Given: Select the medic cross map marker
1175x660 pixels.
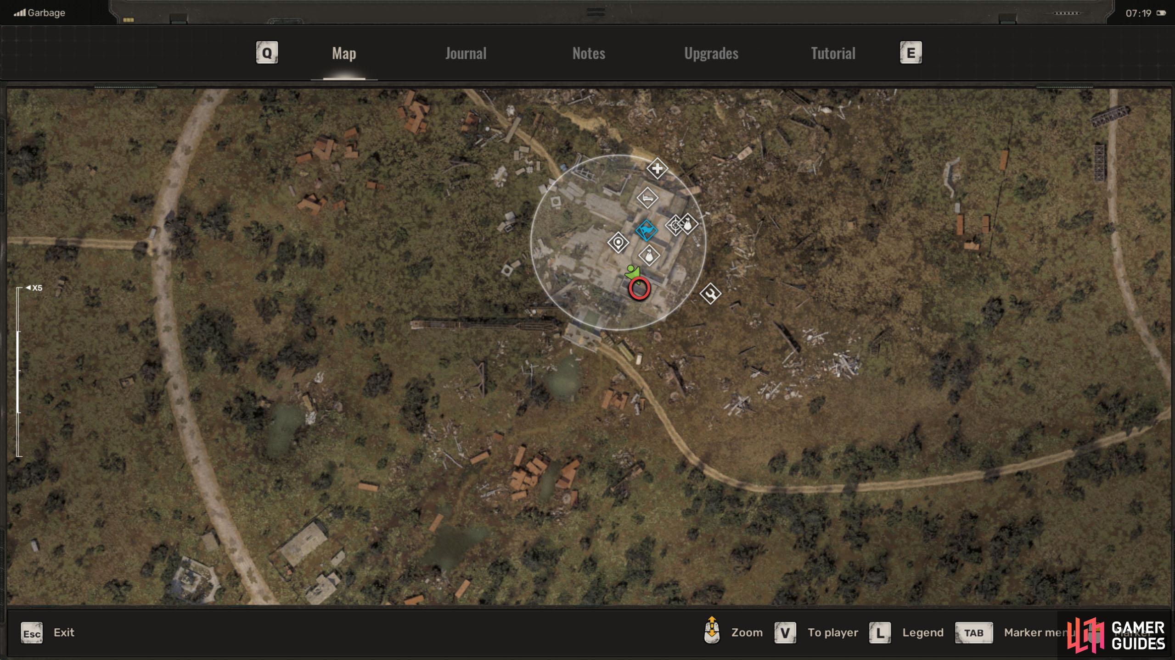Looking at the screenshot, I should 657,168.
